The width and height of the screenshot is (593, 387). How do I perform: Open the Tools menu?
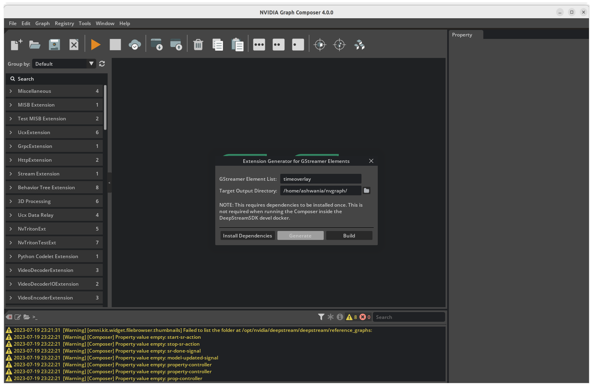click(x=85, y=24)
